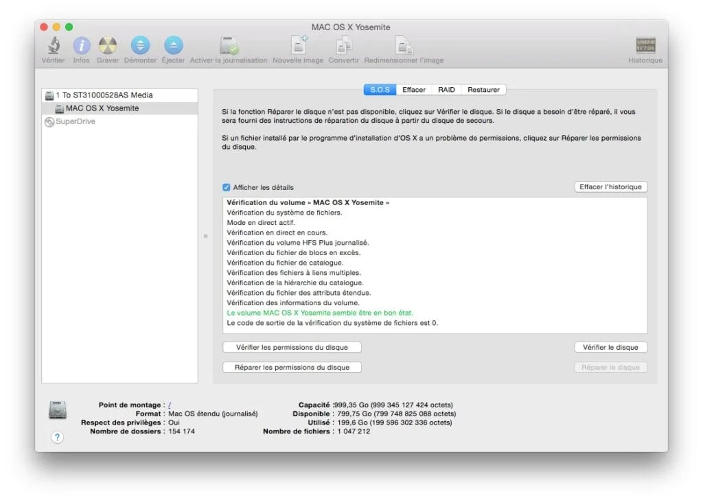Click the Format value Mac OS étendu (journalisé)

(x=213, y=414)
